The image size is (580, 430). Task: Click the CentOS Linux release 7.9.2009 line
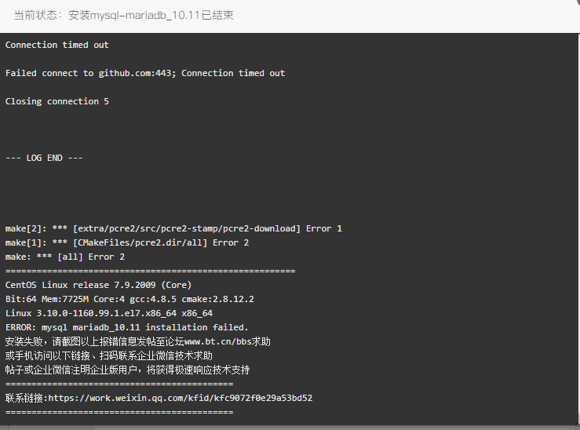[98, 285]
